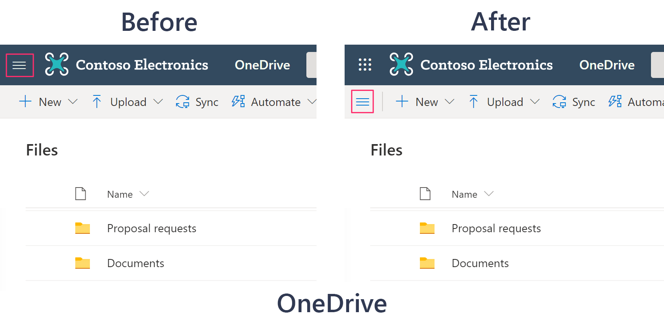Click Proposal requests folder icon in After list

[x=427, y=228]
